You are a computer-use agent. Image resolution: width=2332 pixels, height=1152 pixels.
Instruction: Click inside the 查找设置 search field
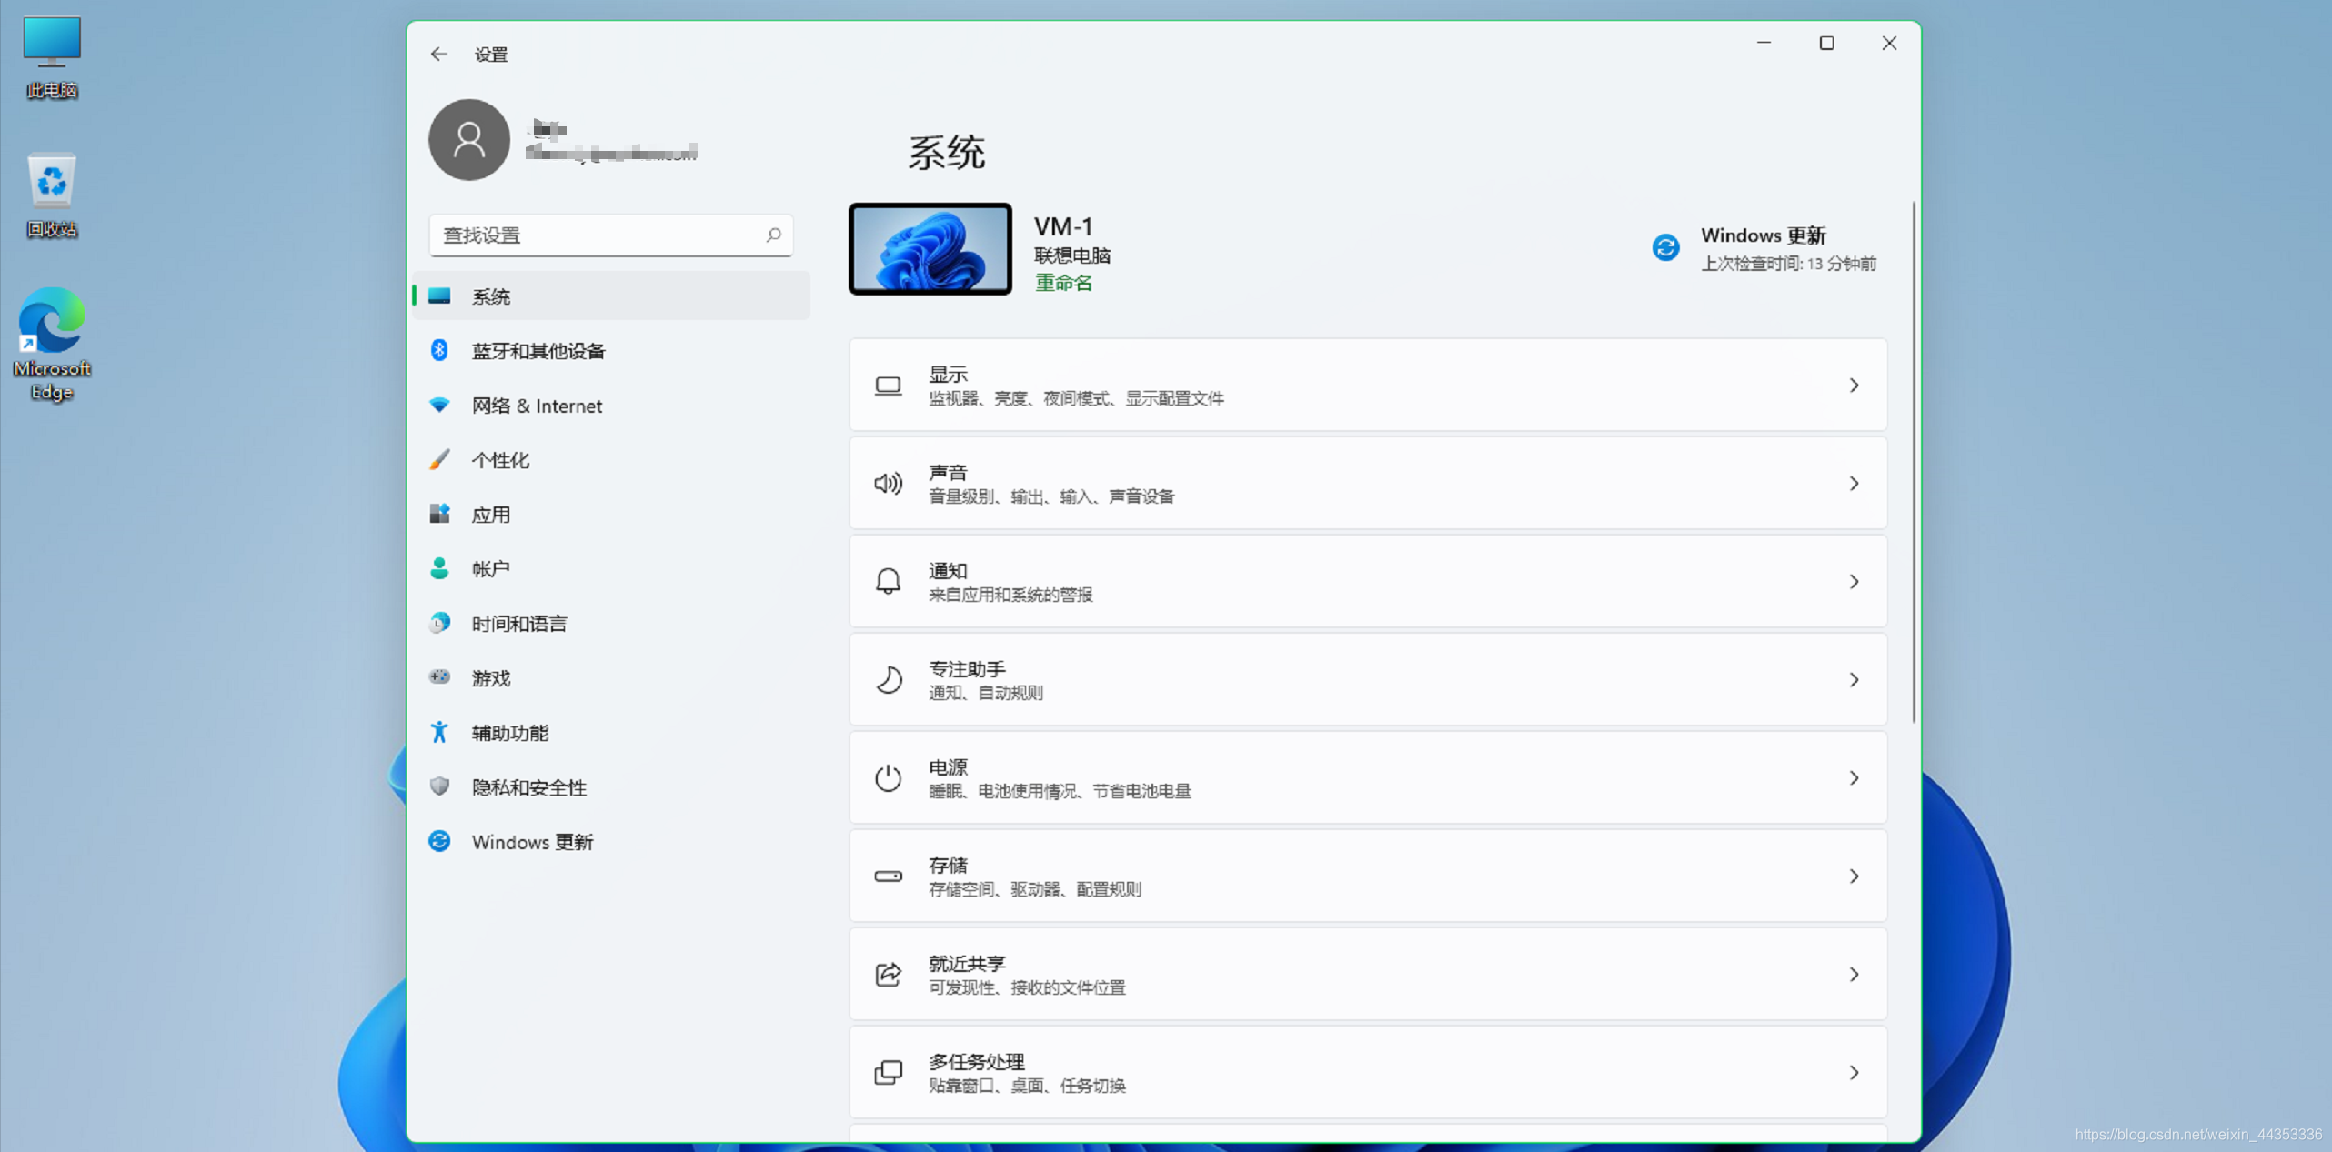[x=596, y=235]
